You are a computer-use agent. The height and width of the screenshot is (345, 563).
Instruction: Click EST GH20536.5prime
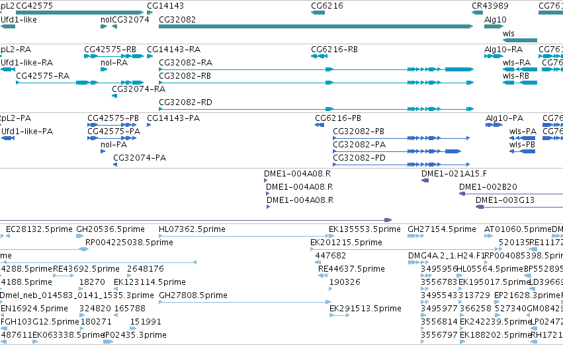tap(110, 229)
